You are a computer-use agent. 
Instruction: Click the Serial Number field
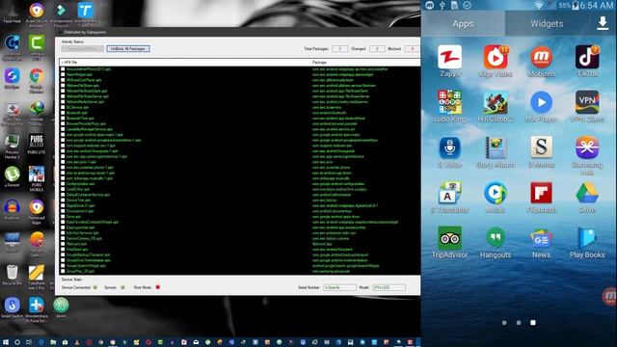tap(339, 287)
